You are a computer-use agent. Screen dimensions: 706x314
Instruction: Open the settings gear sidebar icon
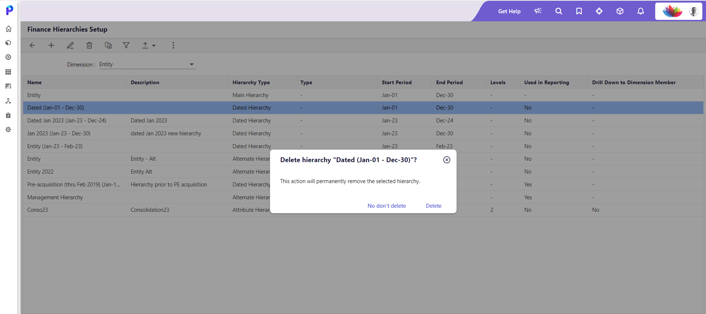tap(8, 130)
